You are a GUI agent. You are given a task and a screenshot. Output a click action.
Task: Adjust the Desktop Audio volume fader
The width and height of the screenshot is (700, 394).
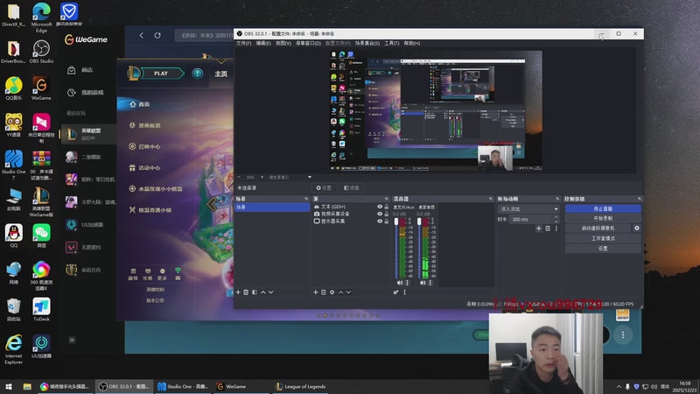tap(419, 222)
